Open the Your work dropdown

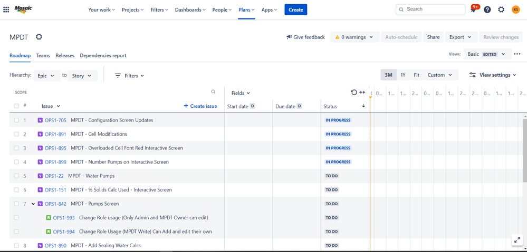tap(101, 9)
